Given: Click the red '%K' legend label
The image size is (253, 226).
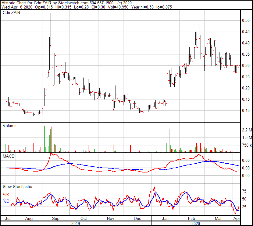Looking at the screenshot, I should tap(6, 195).
